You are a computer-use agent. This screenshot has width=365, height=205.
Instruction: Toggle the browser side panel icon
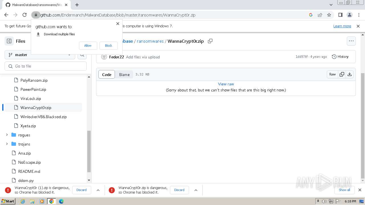click(340, 15)
